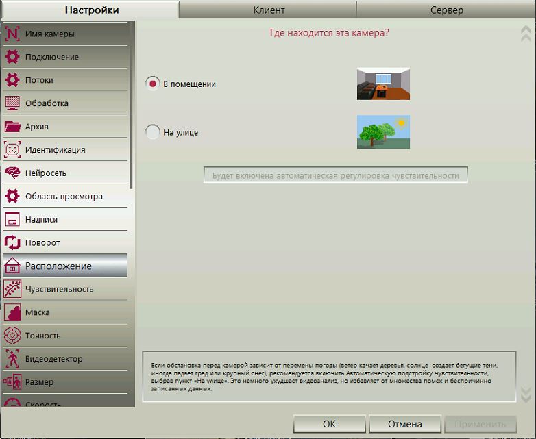
Task: Open the 'Точность' settings section
Action: [x=65, y=336]
